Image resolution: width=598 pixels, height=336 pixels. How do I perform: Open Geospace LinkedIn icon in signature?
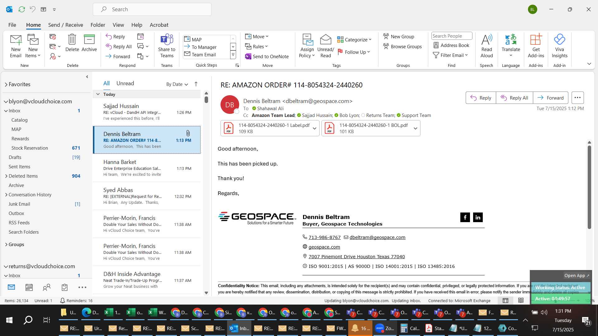click(478, 217)
